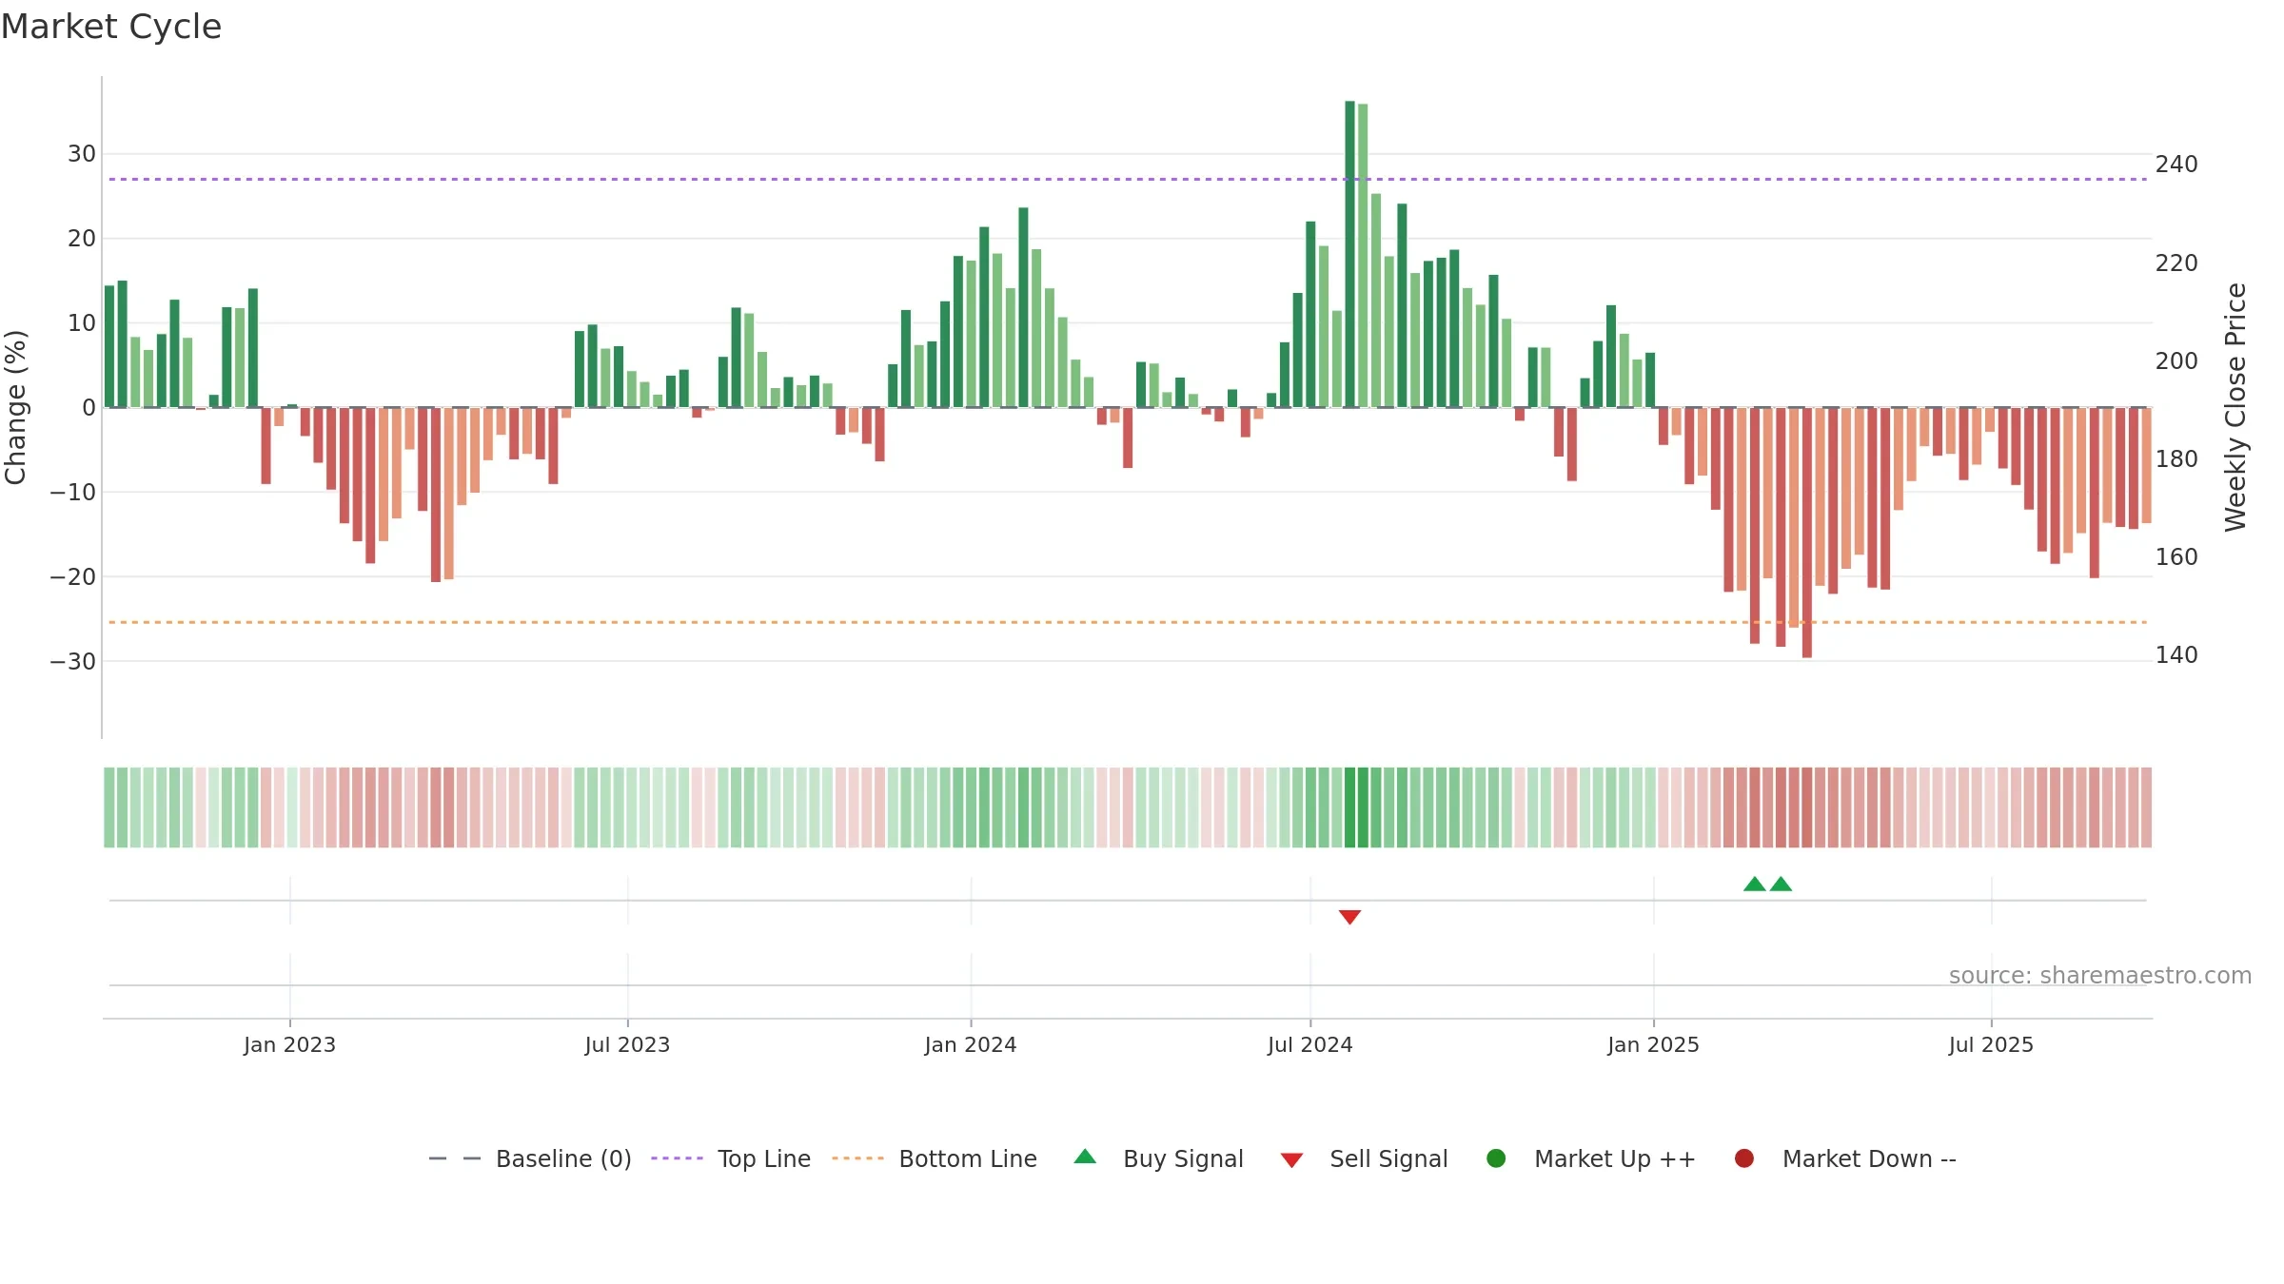Click the green Buy Signal triangle in legend

click(1085, 1157)
